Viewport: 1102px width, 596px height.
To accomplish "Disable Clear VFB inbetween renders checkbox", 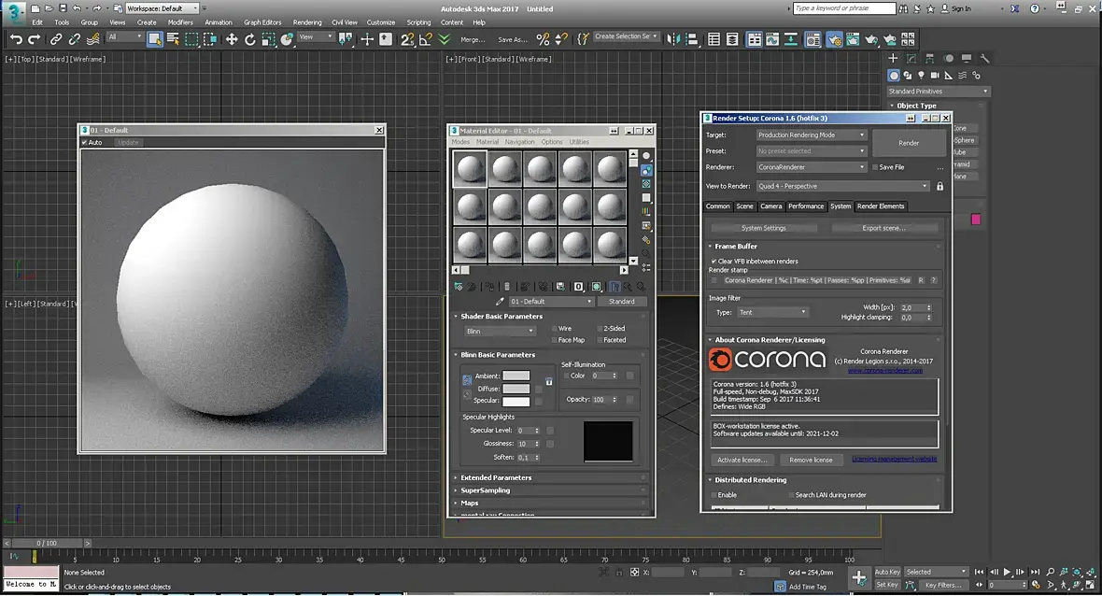I will [714, 262].
